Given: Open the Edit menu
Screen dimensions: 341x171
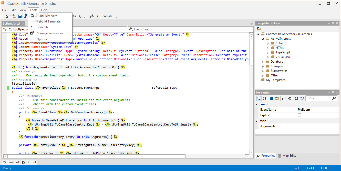Looking at the screenshot, I should pos(13,10).
